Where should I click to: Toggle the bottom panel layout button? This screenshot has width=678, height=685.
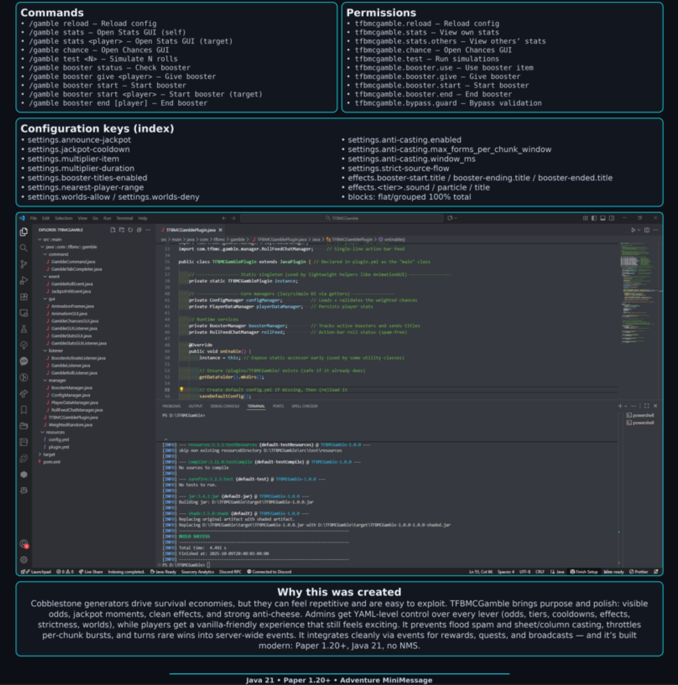(x=603, y=218)
